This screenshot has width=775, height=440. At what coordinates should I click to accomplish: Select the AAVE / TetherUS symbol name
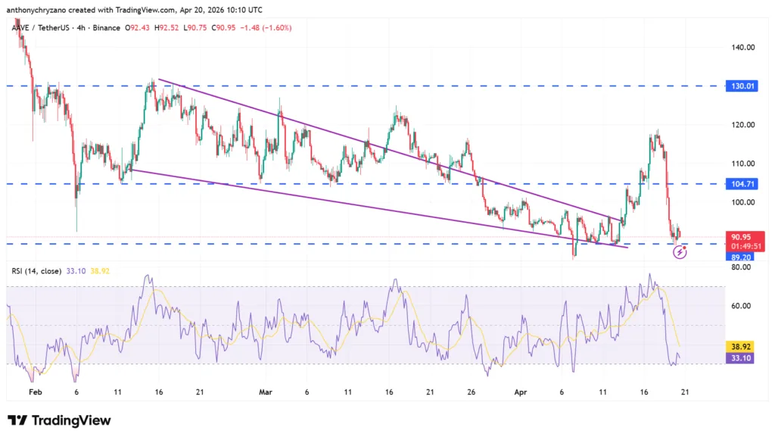[42, 27]
